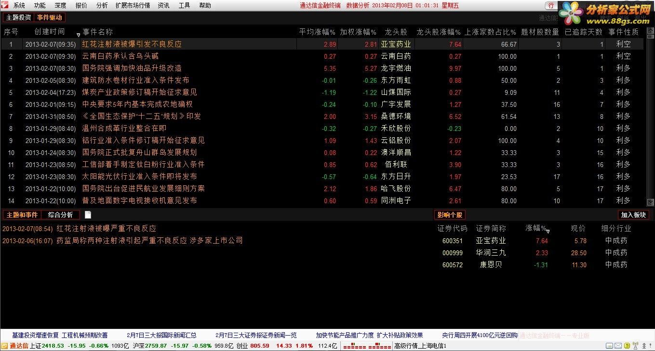Image resolution: width=655 pixels, height=351 pixels.
Task: Select event 煤炭产业政策修订稿开始征求意见
Action: (x=140, y=92)
